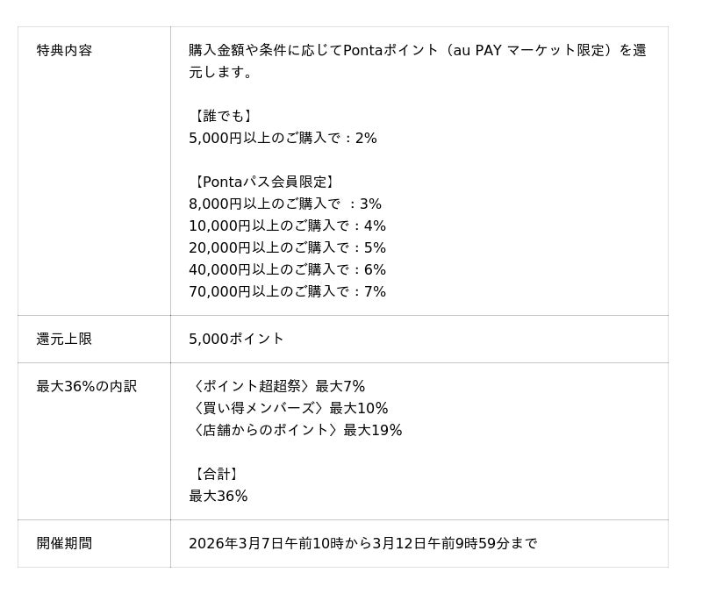
Task: Click the 【Pontaパス会員限定】 heading
Action: coord(263,182)
